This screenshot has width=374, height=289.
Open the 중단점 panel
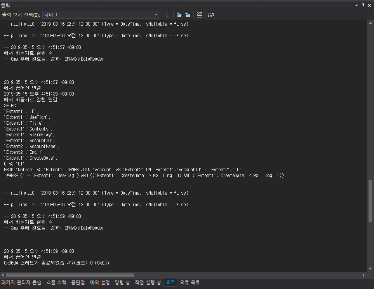(x=78, y=282)
